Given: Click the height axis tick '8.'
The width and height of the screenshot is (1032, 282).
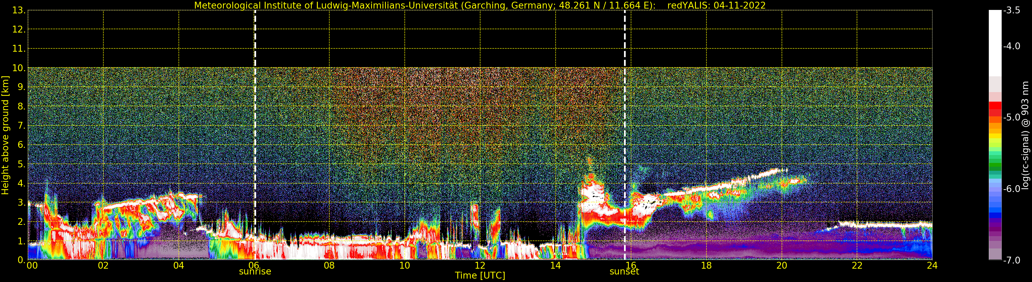Looking at the screenshot, I should pyautogui.click(x=21, y=106).
